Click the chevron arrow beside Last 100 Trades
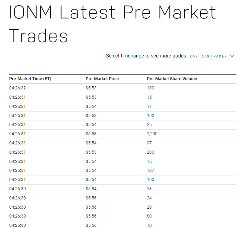241x228 pixels. click(232, 56)
